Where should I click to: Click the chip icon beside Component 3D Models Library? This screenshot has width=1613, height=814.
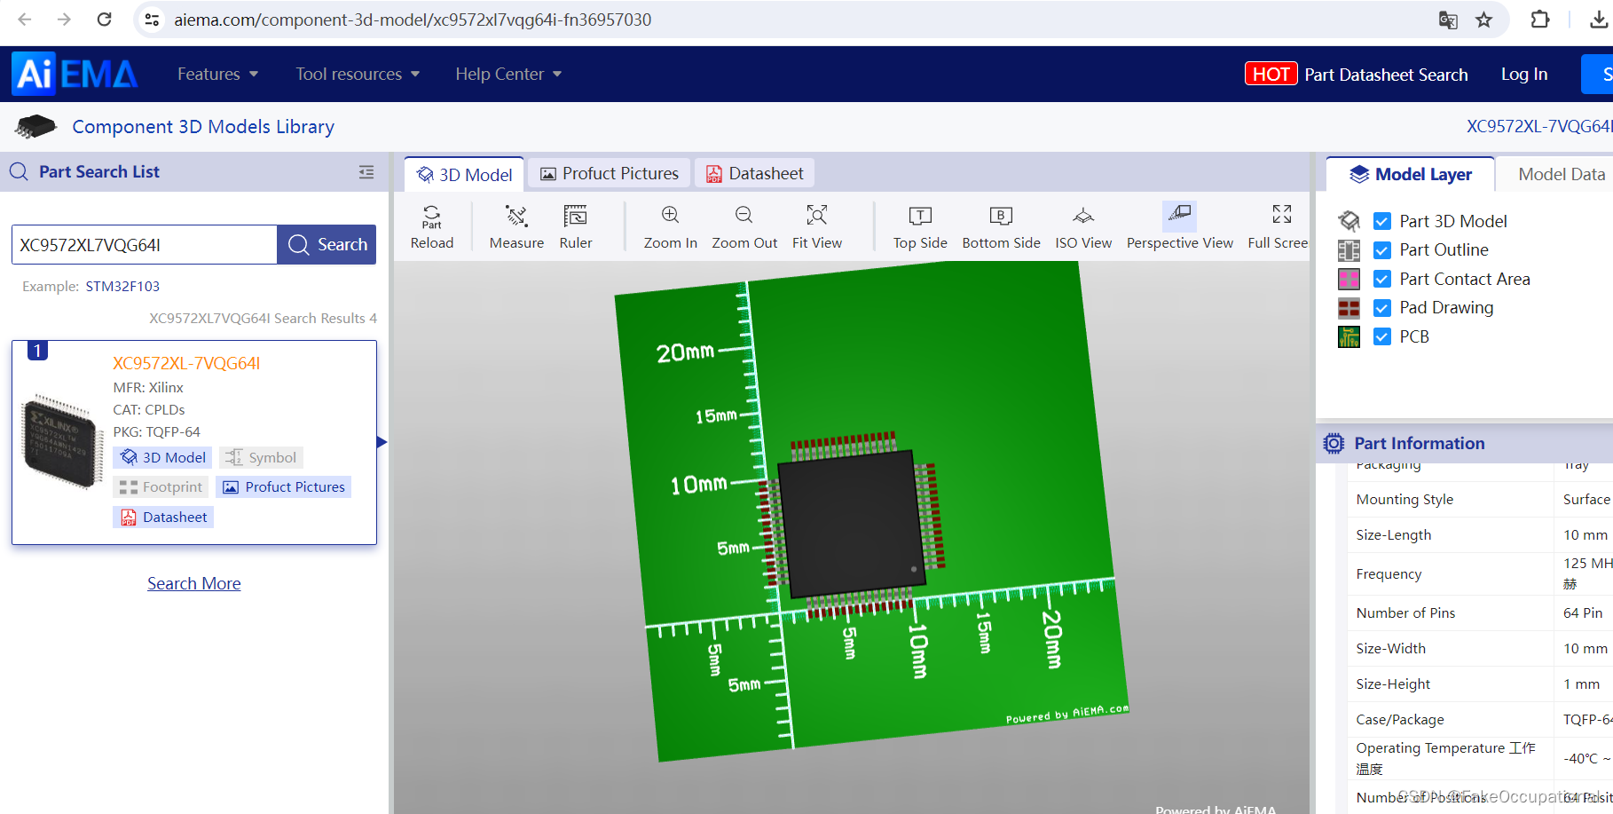(x=35, y=126)
